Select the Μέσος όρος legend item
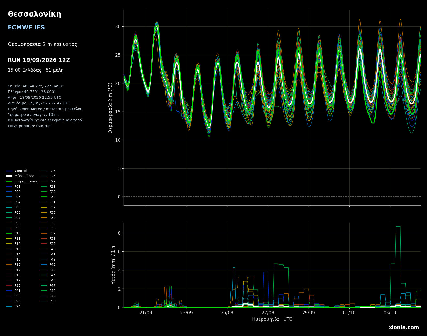The height and width of the screenshot is (336, 427). (20, 176)
